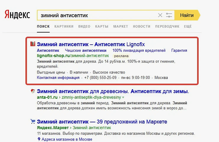Click phone number +7 (800) 550-25-09
The height and width of the screenshot is (142, 219).
(x=100, y=78)
